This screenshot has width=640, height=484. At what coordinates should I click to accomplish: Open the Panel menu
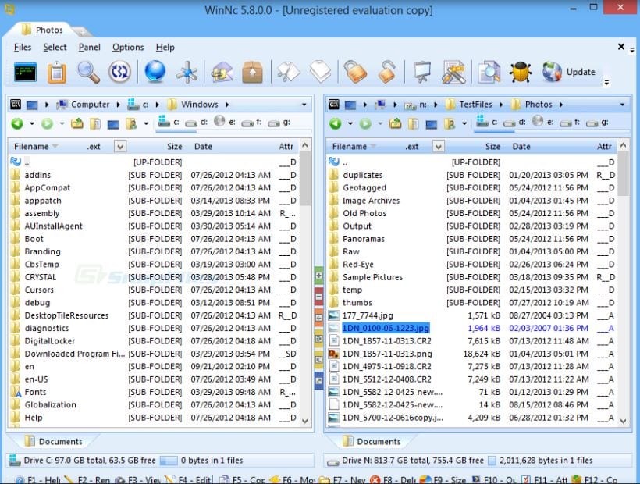tap(90, 48)
